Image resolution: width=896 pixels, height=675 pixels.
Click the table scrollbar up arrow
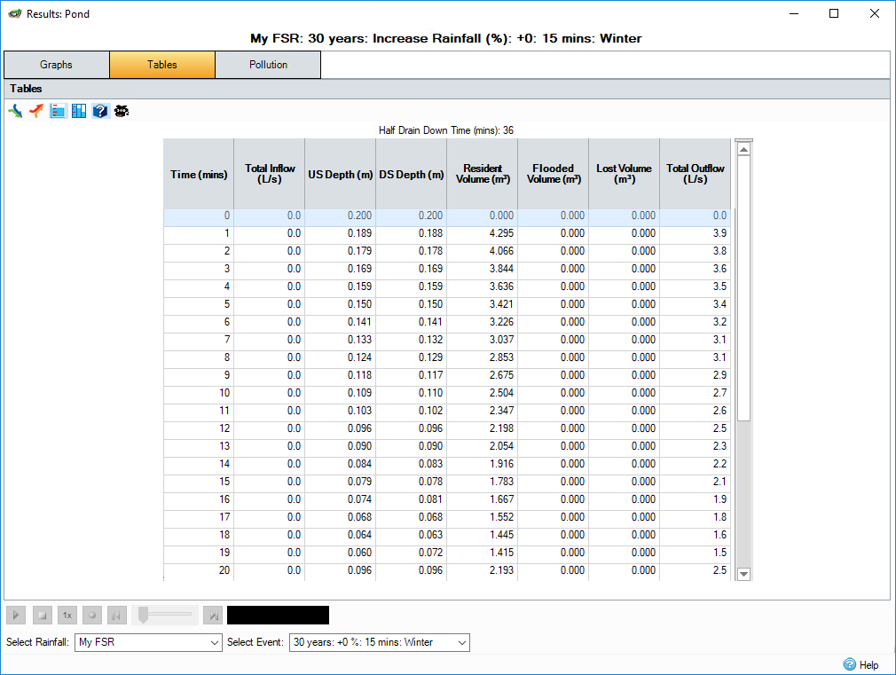click(x=743, y=149)
